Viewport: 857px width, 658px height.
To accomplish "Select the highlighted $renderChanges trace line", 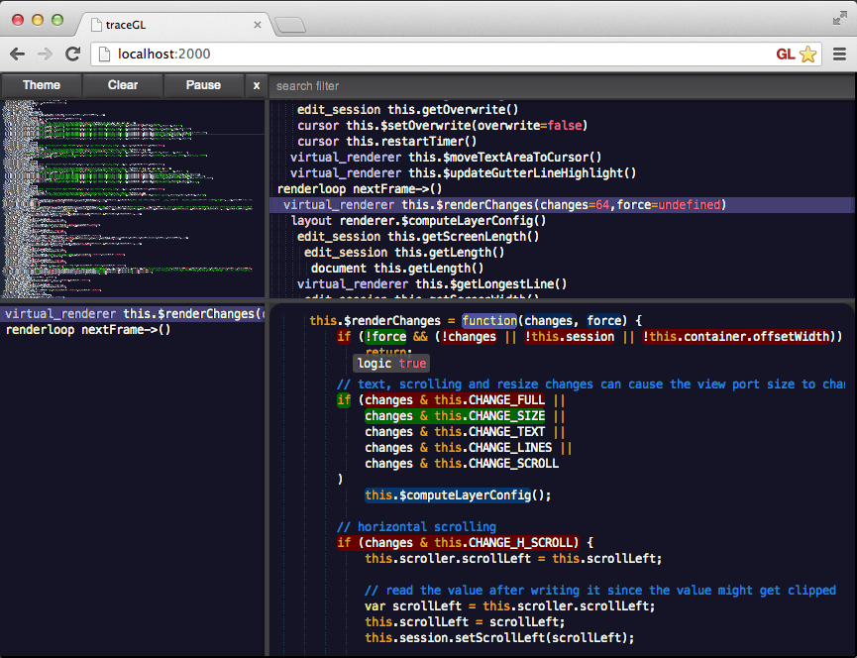I will point(495,204).
